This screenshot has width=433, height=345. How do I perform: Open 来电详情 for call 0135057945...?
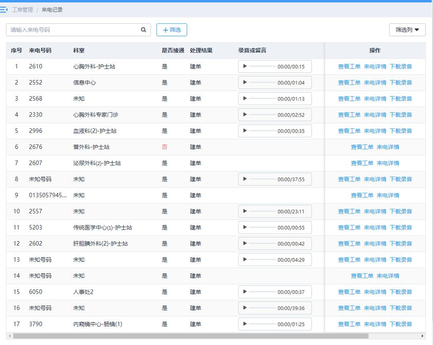click(x=388, y=195)
